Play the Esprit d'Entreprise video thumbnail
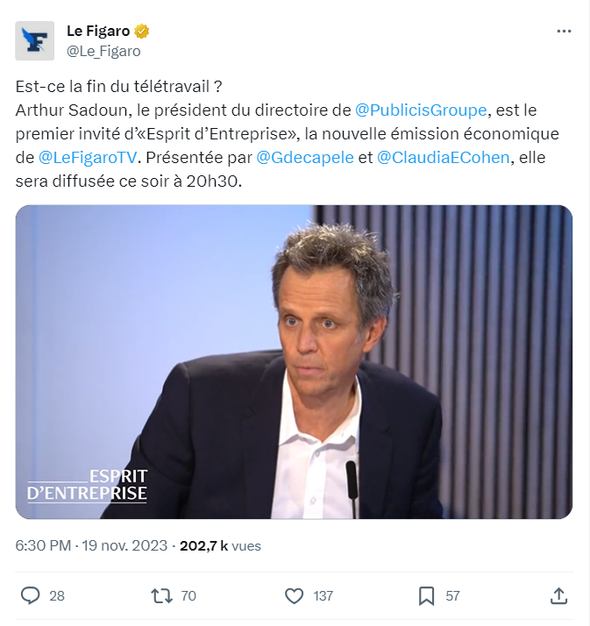 (x=294, y=362)
